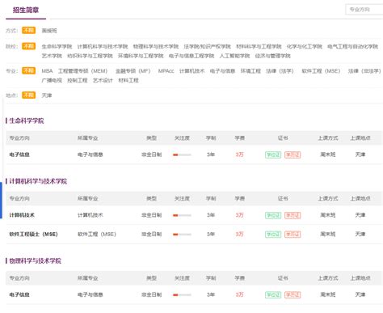Viewport: 383px width, 313px height.
Task: Filter by 物理科学与技术学院 in 院校 row
Action: click(156, 46)
